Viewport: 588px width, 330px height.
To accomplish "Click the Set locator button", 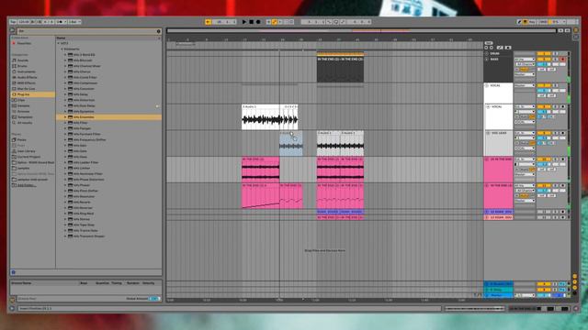I will pos(489,43).
